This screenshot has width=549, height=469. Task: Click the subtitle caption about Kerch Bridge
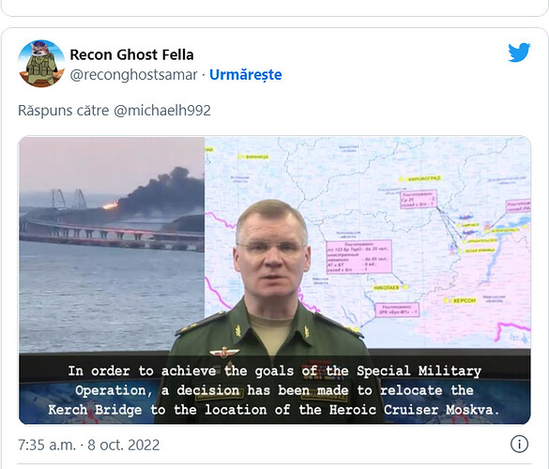pyautogui.click(x=274, y=390)
